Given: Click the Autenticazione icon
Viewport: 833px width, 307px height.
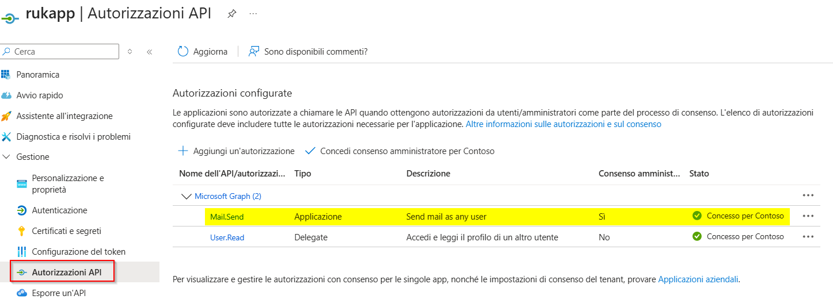Looking at the screenshot, I should tap(22, 210).
